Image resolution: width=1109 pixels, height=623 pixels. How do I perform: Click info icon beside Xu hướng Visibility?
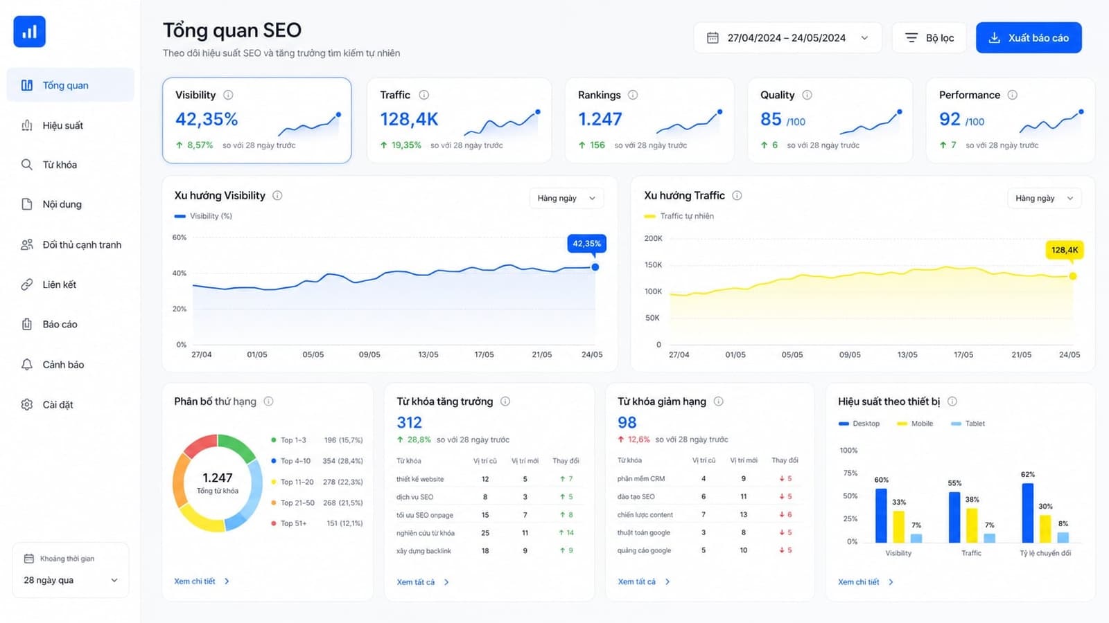pyautogui.click(x=277, y=195)
